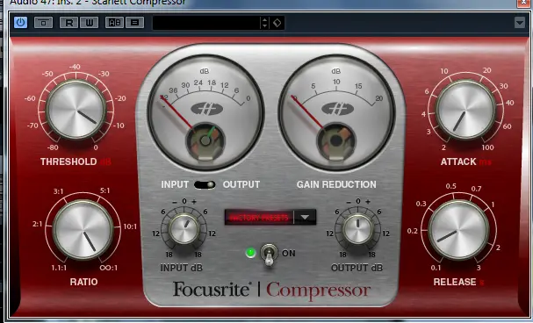The width and height of the screenshot is (533, 323).
Task: Click the Attack ms knob
Action: coord(465,110)
